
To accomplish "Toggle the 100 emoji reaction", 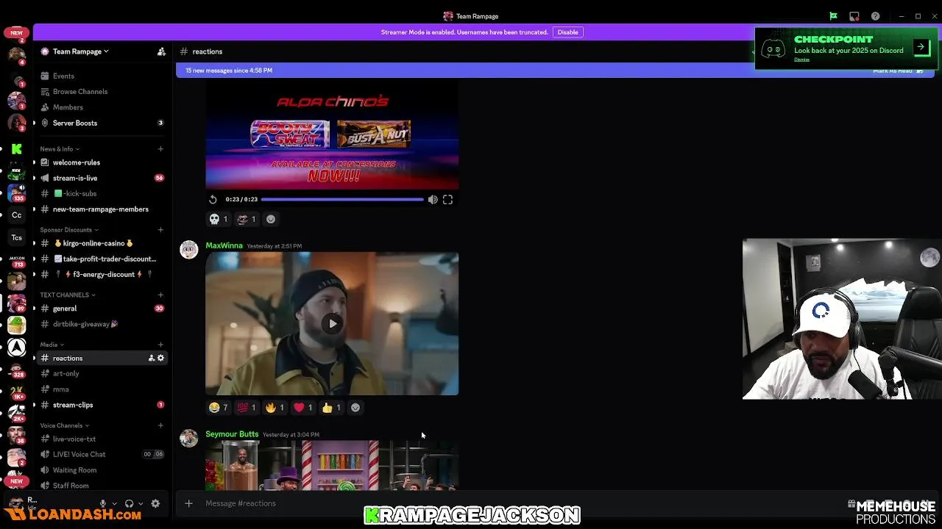I will 247,407.
